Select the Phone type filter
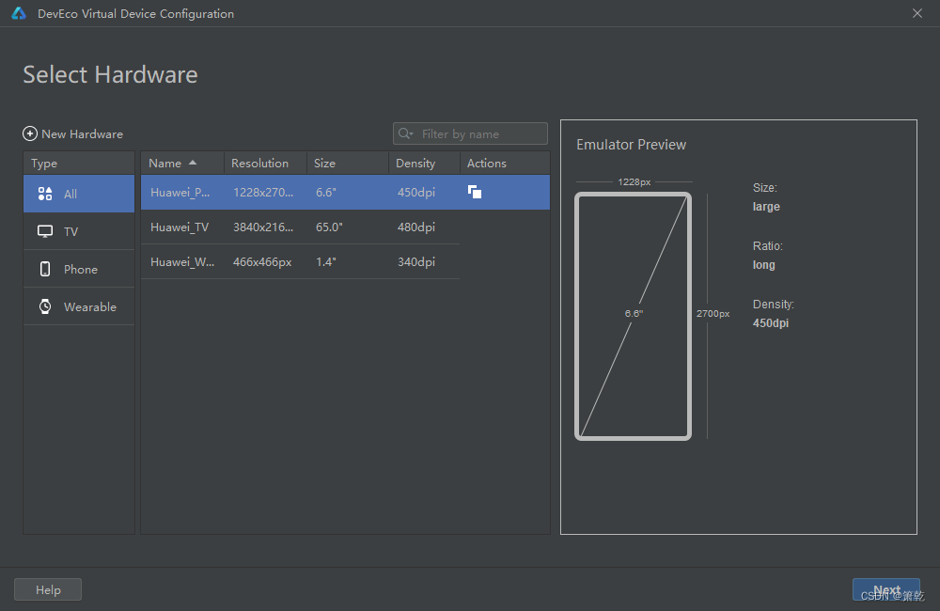This screenshot has width=940, height=611. [x=79, y=269]
